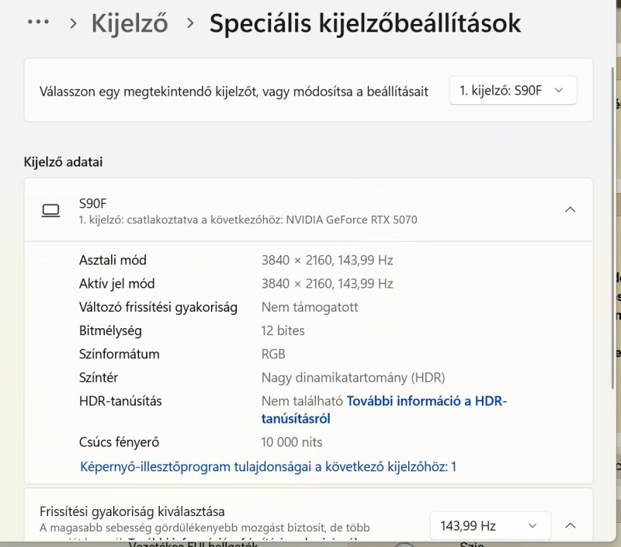Click the monitor icon beside S90F
The width and height of the screenshot is (621, 547).
point(51,210)
